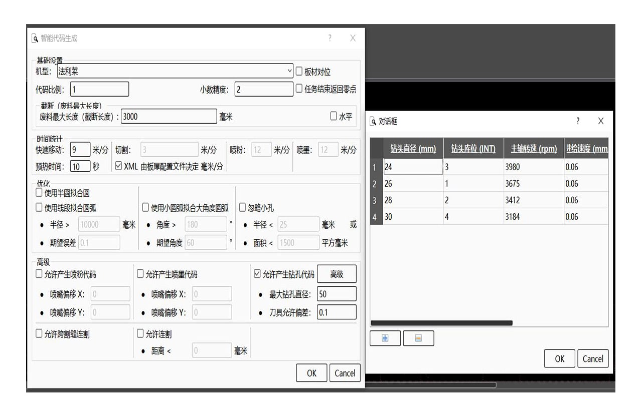
Task: Enable 允许产生喷墨代码 checkbox
Action: click(x=140, y=274)
